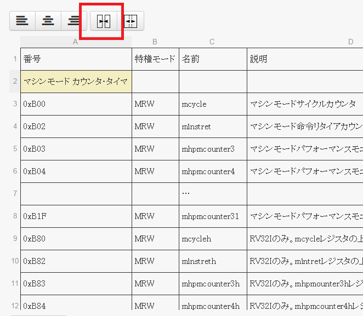The image size is (363, 316).
Task: Click the merge cells icon
Action: point(104,21)
